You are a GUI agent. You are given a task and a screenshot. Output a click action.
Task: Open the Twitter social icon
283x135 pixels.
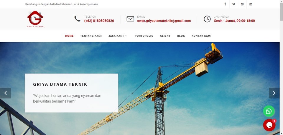(x=234, y=4)
